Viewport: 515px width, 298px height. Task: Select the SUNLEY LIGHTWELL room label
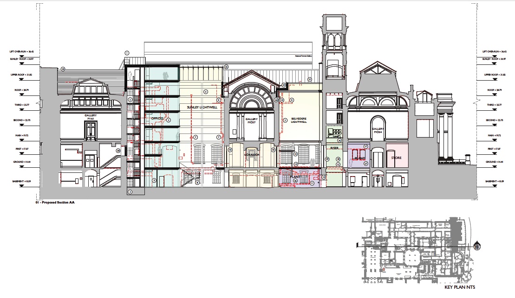tap(202, 106)
